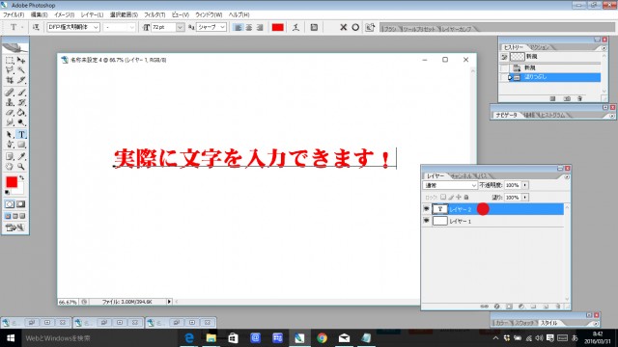Image resolution: width=618 pixels, height=347 pixels.
Task: Open the 72 pt font size dropdown
Action: point(181,27)
